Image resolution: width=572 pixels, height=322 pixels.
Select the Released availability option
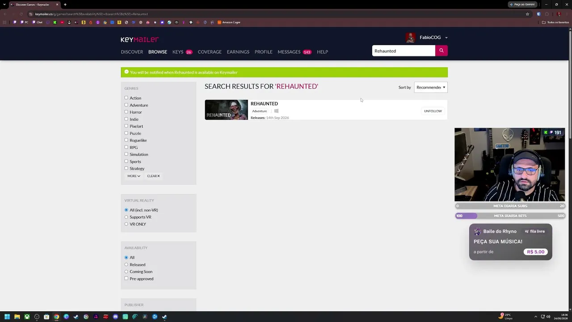[x=126, y=264]
